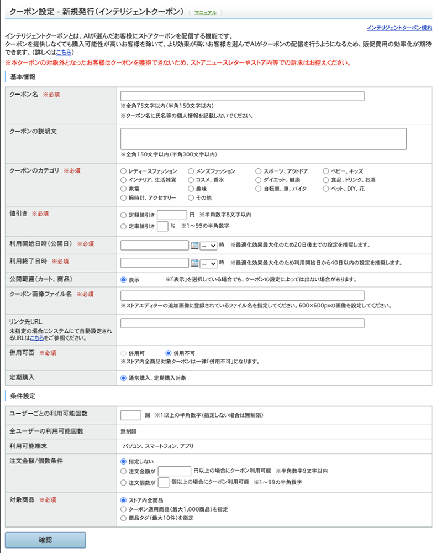This screenshot has height=553, width=442.
Task: Choose ベビー、キッズ category
Action: click(326, 171)
